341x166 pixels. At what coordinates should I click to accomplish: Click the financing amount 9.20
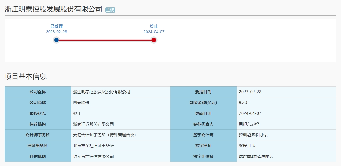243,103
